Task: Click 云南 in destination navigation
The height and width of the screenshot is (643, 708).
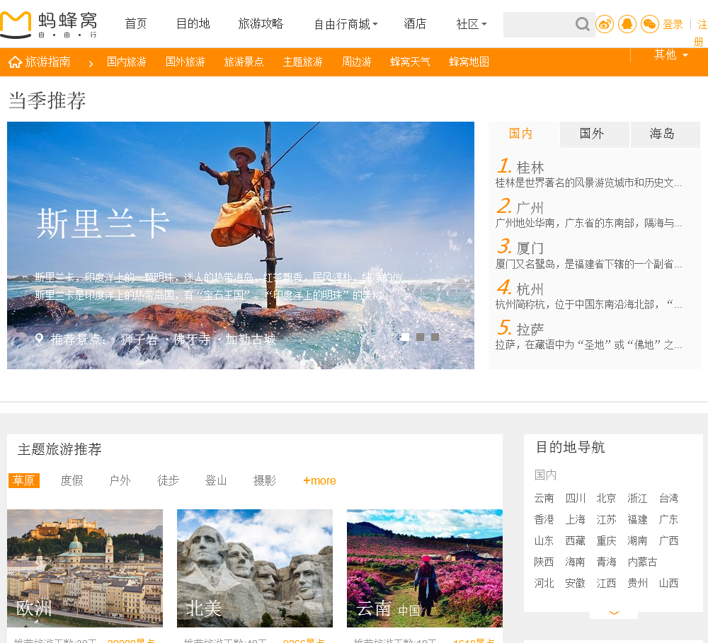Action: (x=544, y=498)
